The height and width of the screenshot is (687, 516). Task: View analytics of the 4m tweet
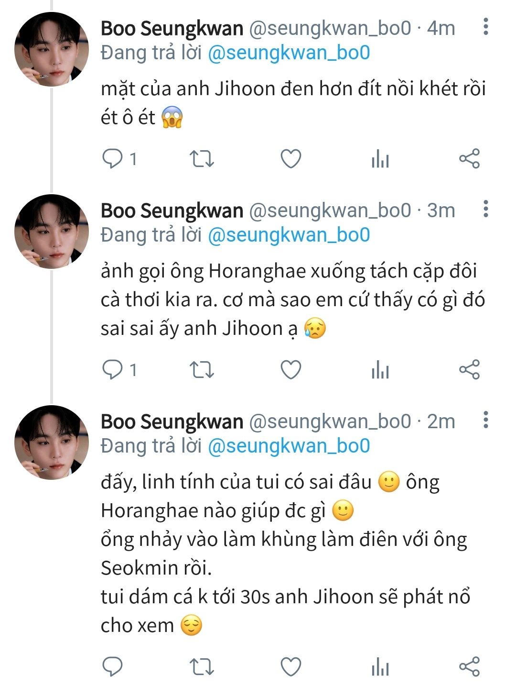tap(380, 159)
